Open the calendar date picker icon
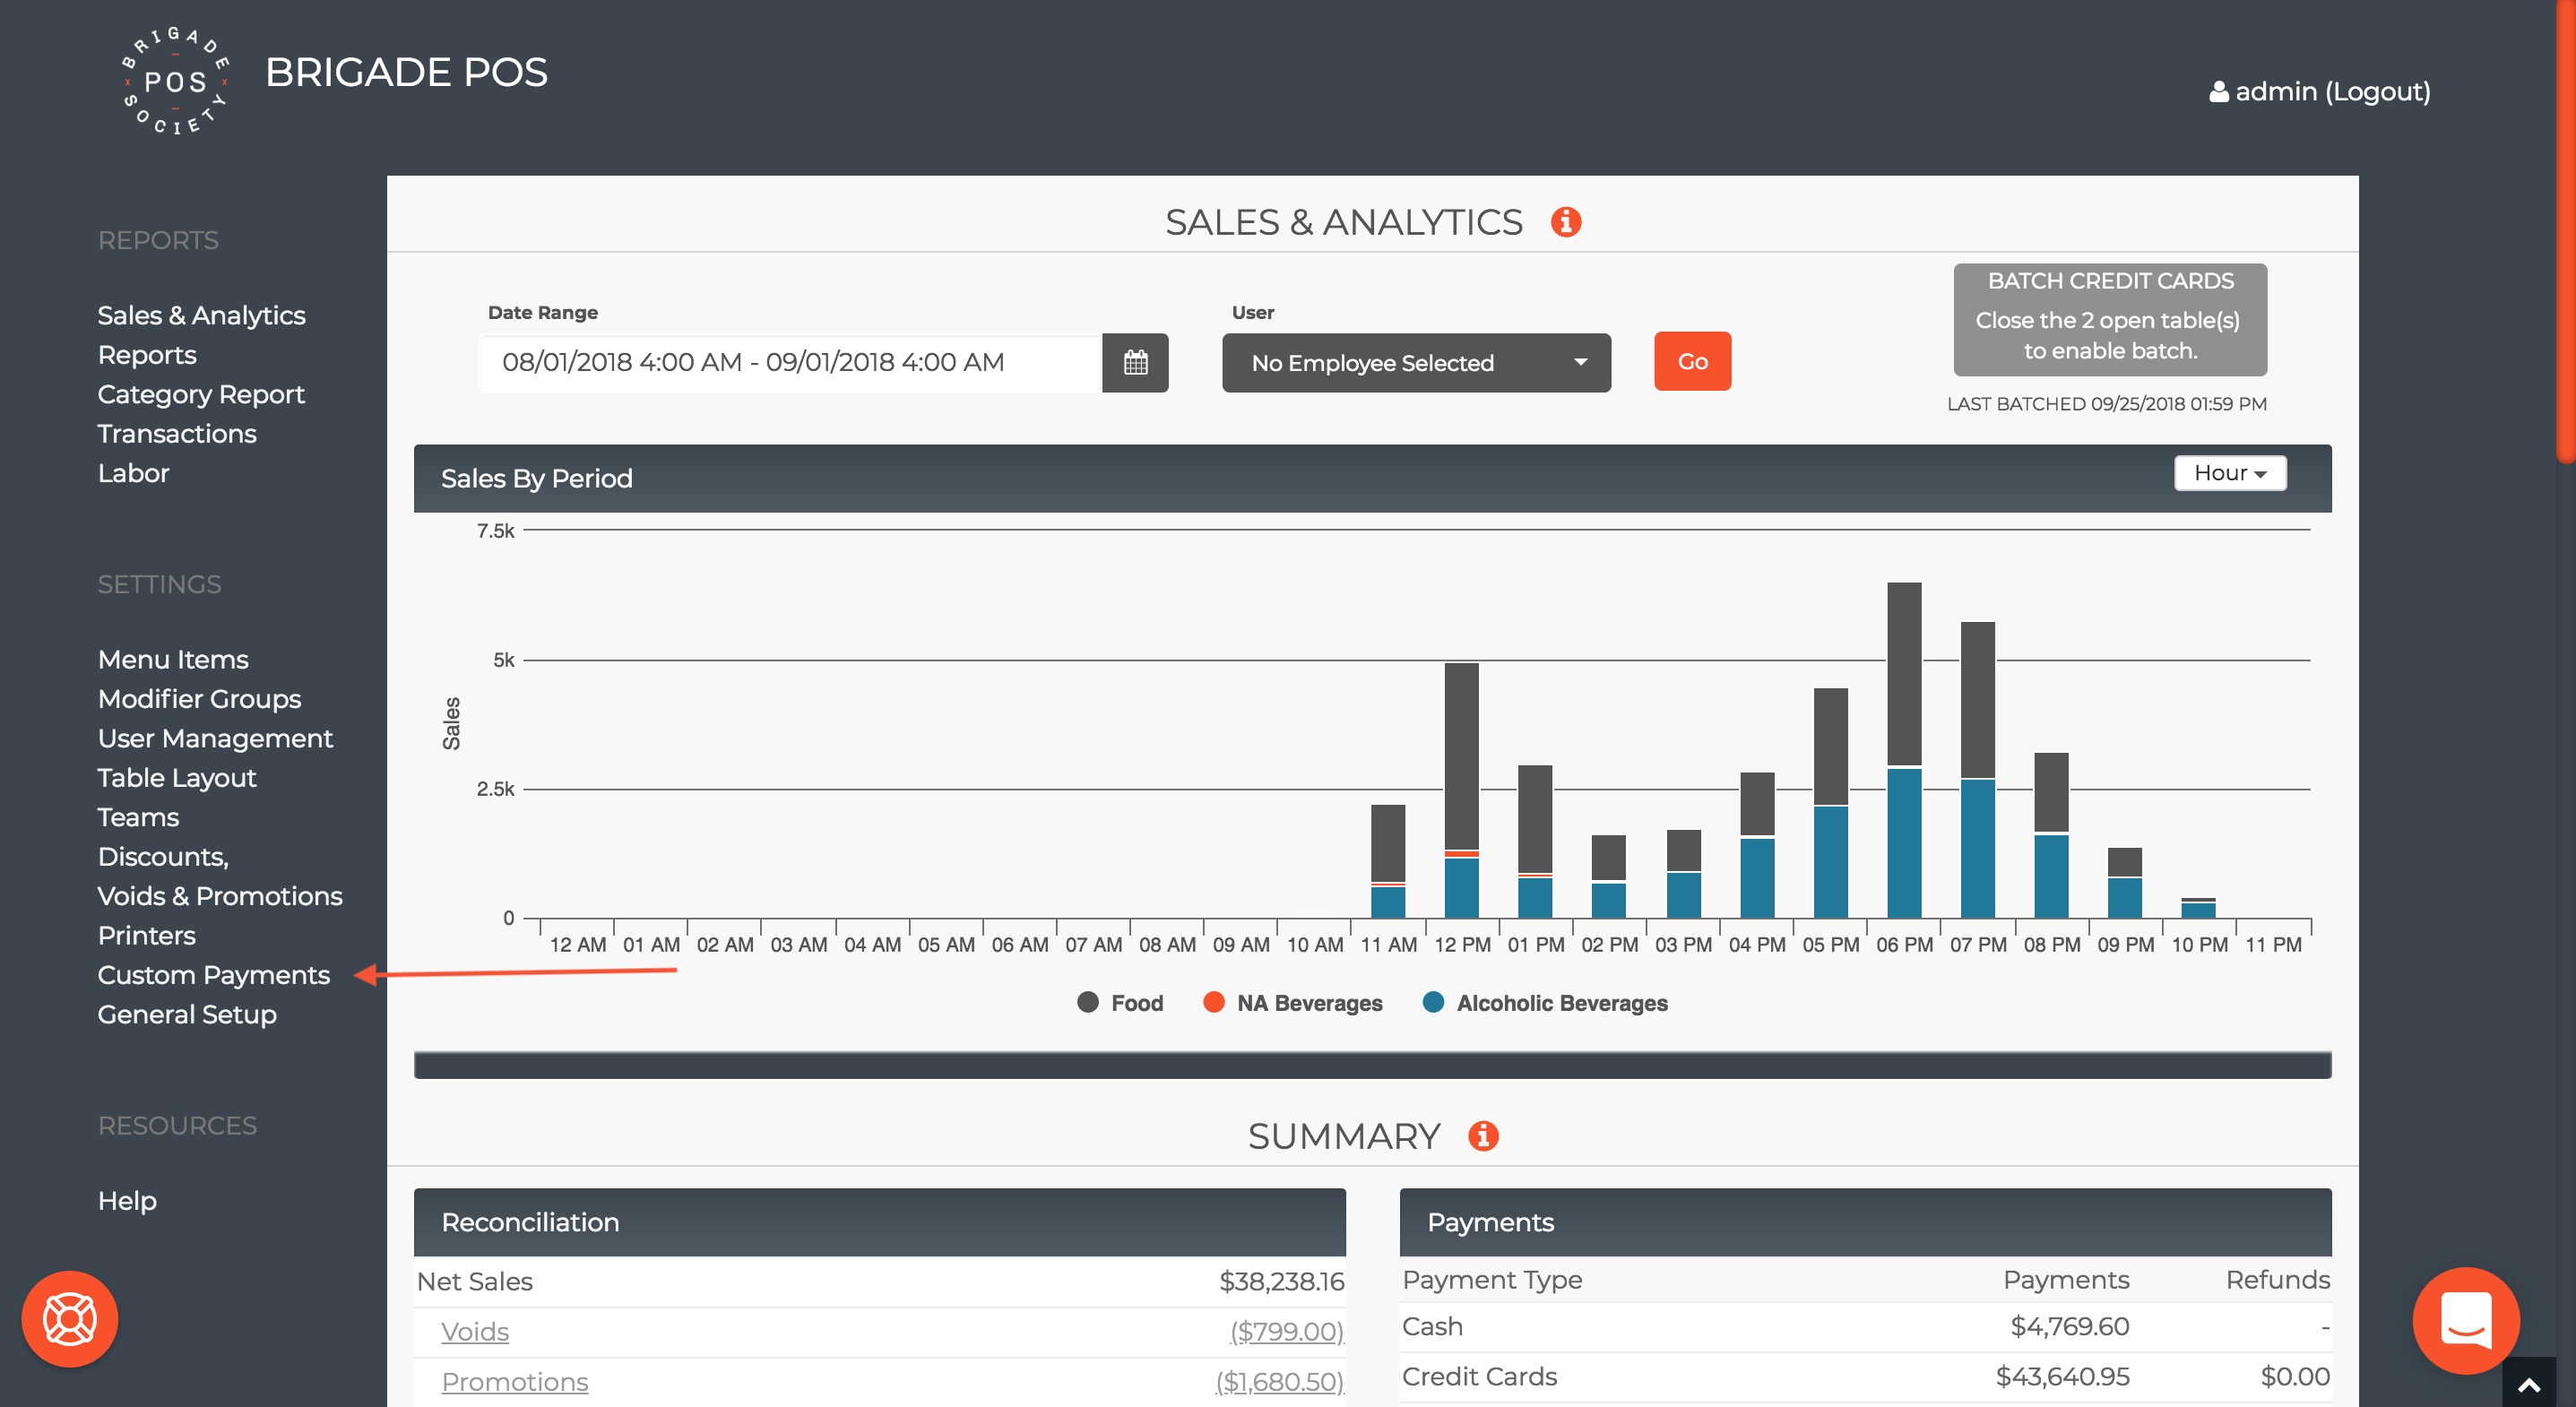2576x1407 pixels. tap(1134, 362)
